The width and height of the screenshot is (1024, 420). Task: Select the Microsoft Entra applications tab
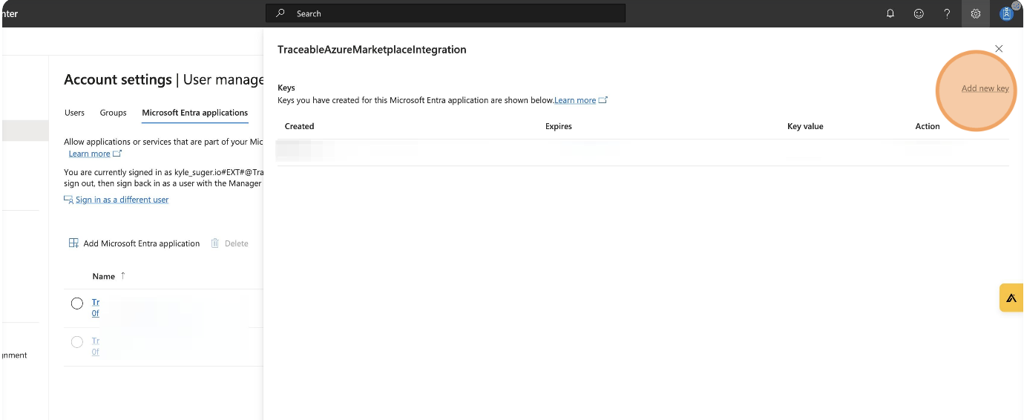coord(194,113)
